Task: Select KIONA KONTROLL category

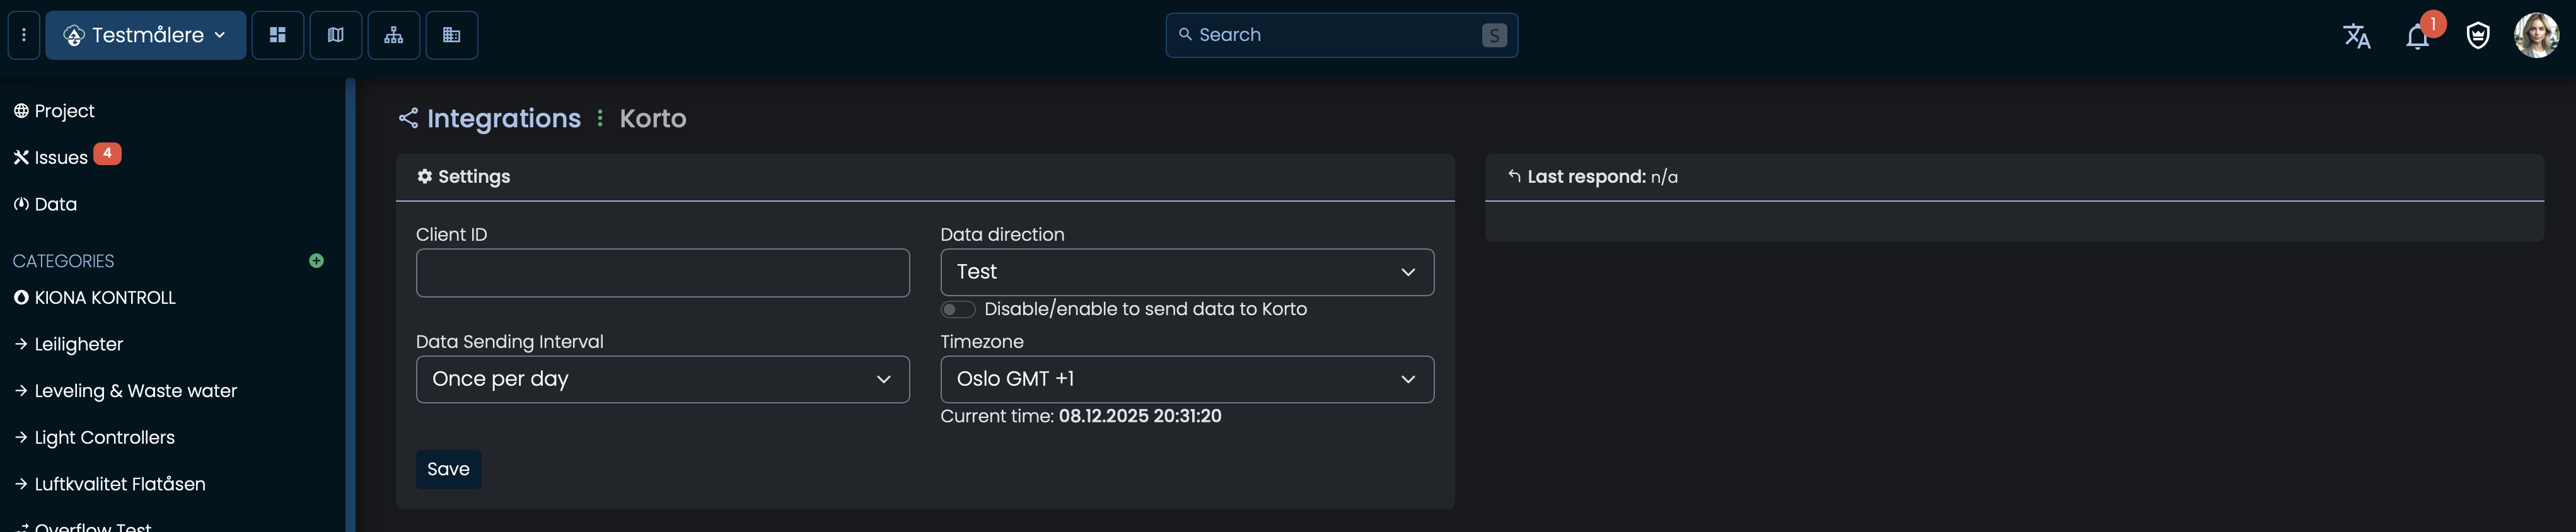Action: 95,297
